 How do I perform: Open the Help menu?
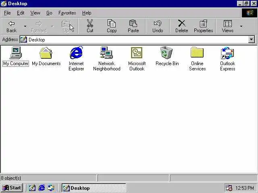(87, 13)
